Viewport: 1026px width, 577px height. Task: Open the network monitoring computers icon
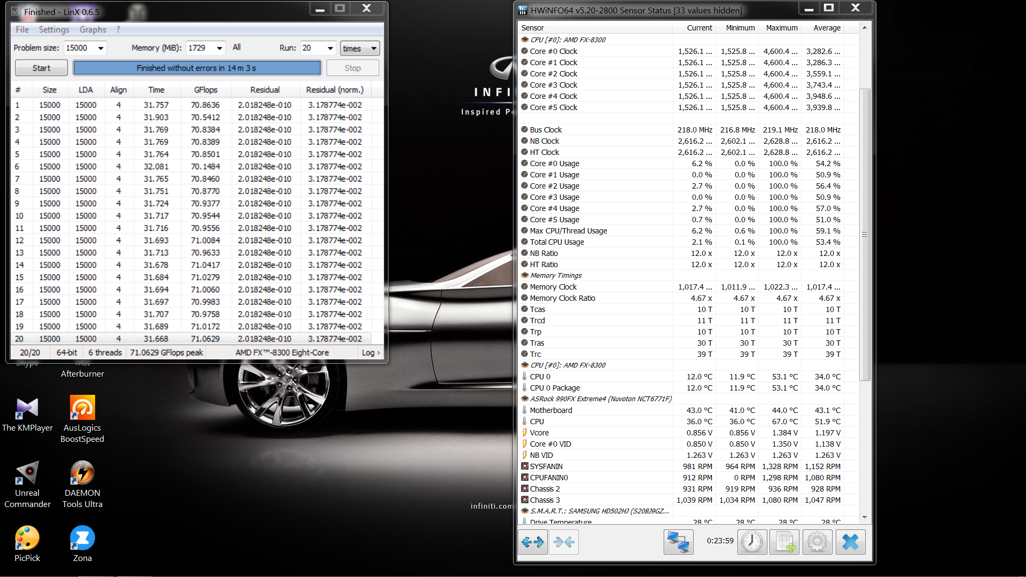pyautogui.click(x=678, y=542)
